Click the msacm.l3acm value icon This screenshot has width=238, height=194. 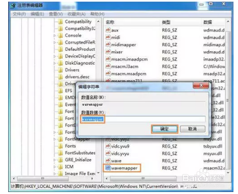pos(108,66)
